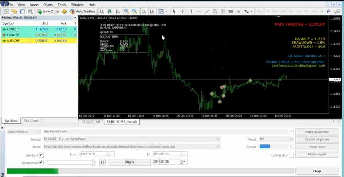Open the Period M5 dropdown
Viewport: 344px width, 177px height.
click(276, 139)
